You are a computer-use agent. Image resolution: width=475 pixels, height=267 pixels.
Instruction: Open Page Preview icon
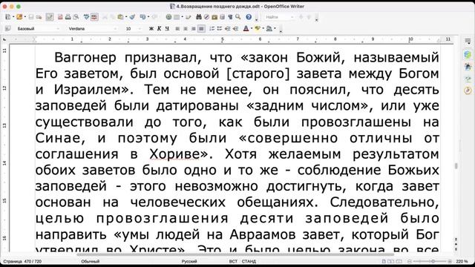point(76,17)
